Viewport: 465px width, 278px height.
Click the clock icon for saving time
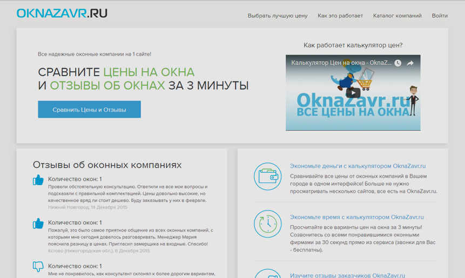[267, 224]
